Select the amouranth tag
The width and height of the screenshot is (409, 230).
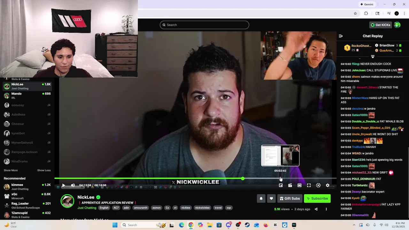[x=141, y=208]
